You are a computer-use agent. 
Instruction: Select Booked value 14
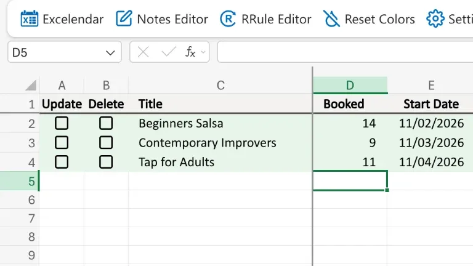click(x=350, y=124)
